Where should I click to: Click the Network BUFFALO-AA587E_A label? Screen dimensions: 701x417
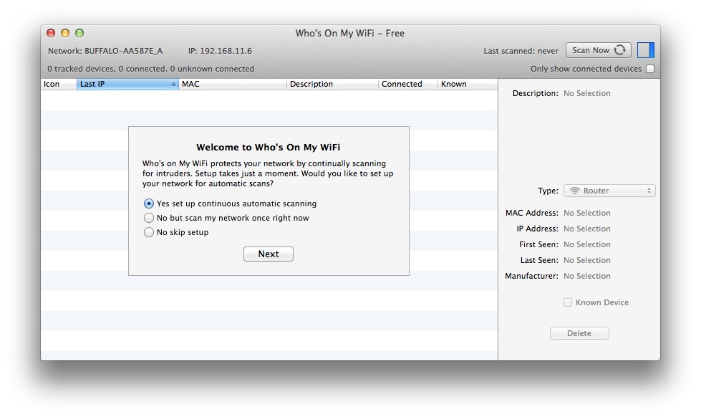point(105,51)
